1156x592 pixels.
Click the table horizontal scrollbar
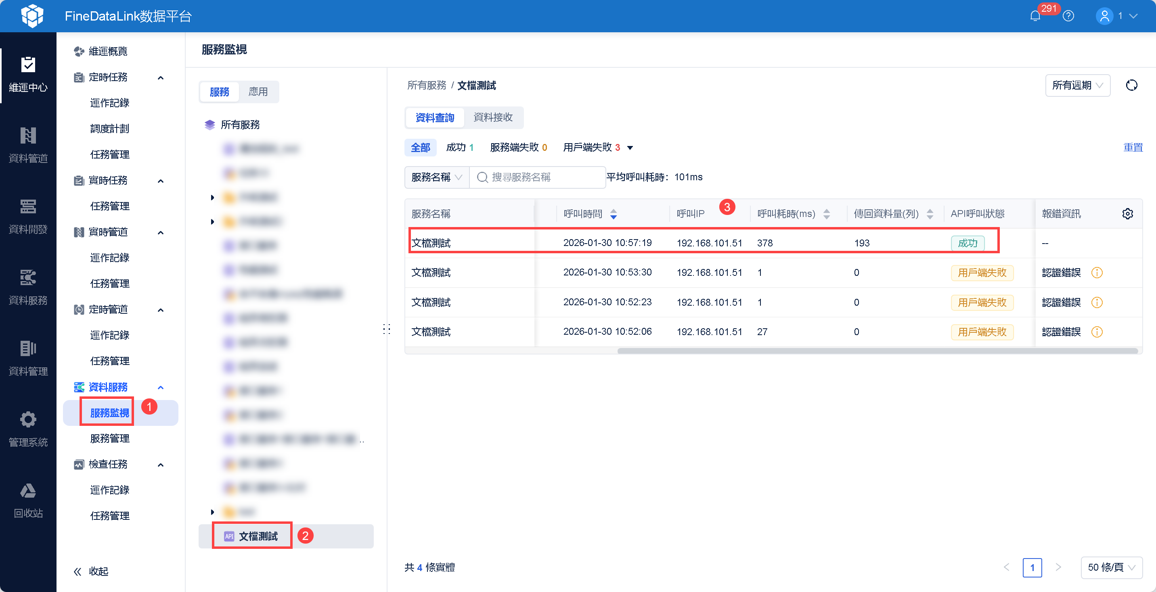(877, 351)
